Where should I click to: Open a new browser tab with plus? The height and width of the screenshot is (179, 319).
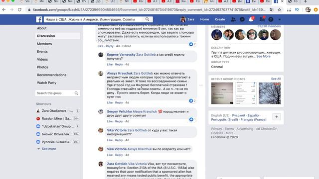click(306, 1)
